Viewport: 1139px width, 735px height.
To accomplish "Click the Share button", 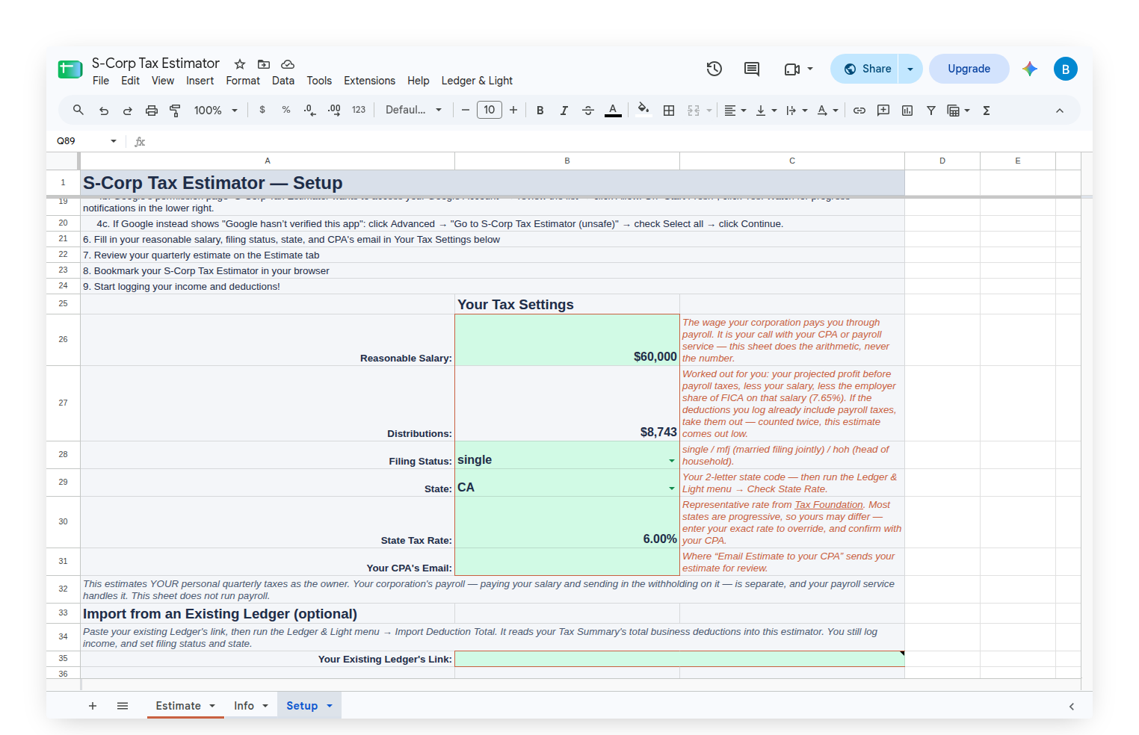I will tap(868, 69).
